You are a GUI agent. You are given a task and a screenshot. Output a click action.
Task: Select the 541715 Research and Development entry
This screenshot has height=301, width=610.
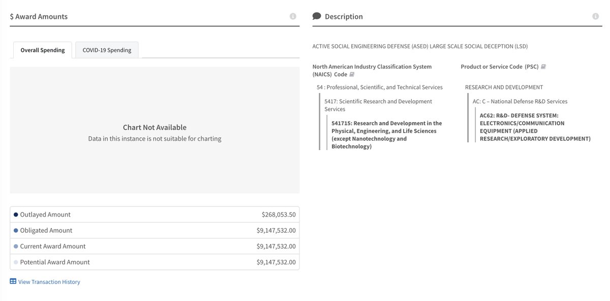click(x=387, y=135)
